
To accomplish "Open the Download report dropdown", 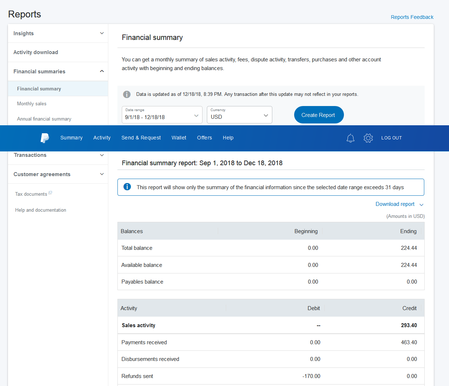I will (x=400, y=204).
